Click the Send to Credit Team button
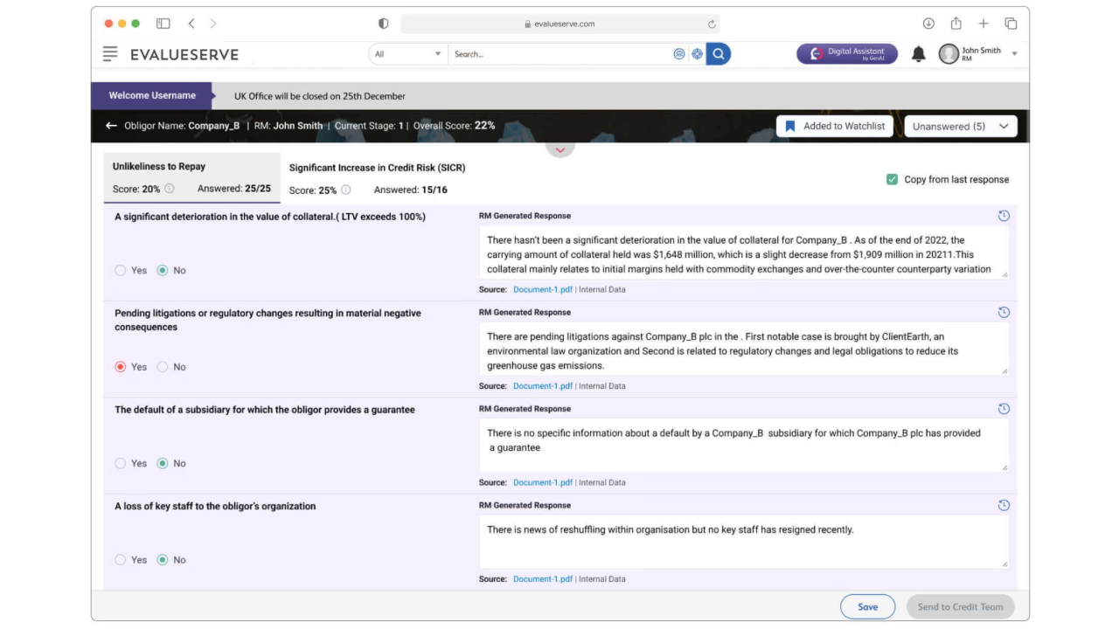 pyautogui.click(x=961, y=607)
